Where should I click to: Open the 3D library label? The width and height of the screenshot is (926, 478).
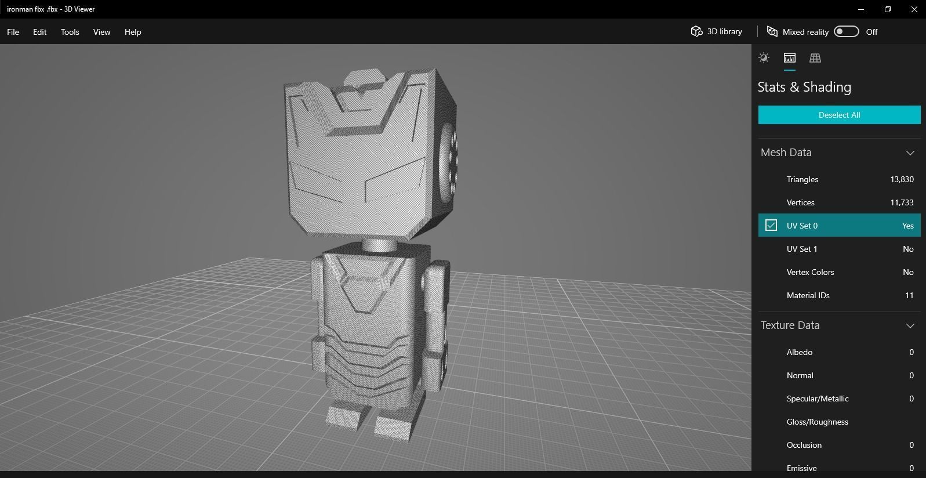click(x=724, y=32)
